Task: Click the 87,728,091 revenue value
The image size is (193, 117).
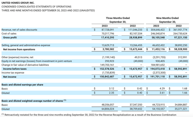Action: 108,30
